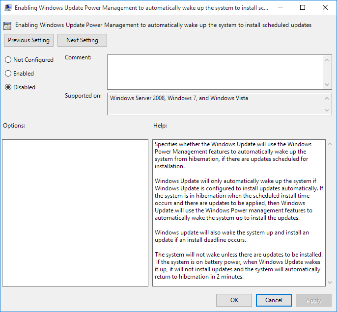The width and height of the screenshot is (337, 312).
Task: Maximize the policy setting window
Action: (x=303, y=7)
